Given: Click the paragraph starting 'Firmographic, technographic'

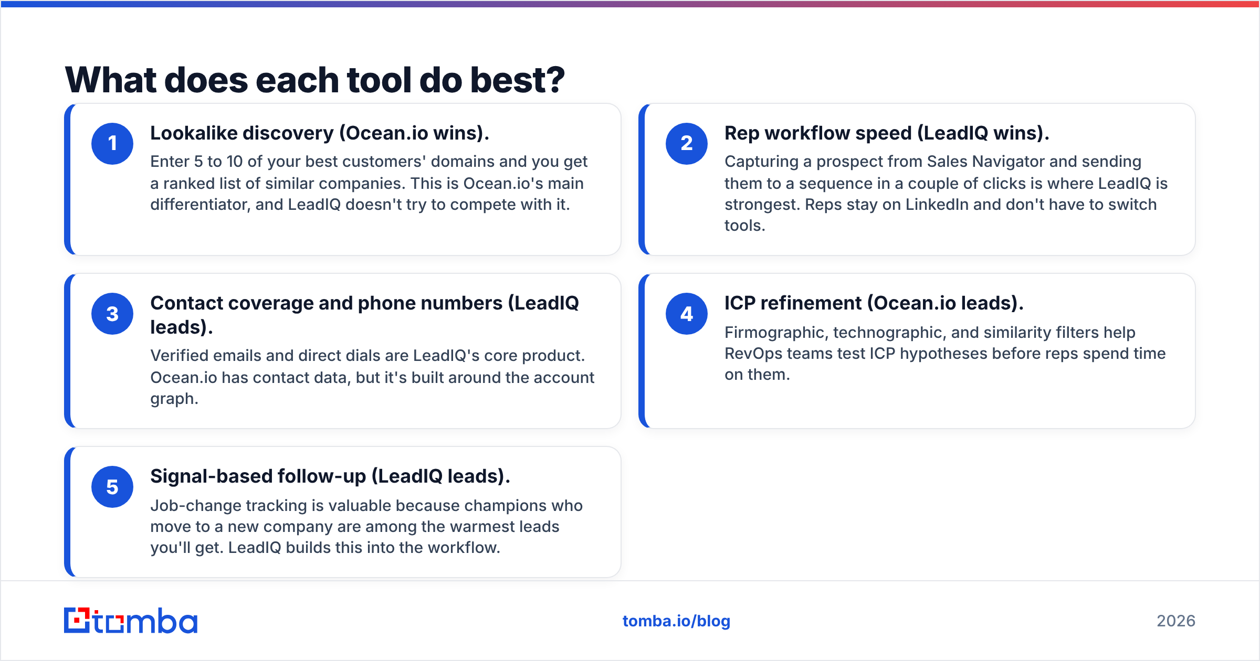Looking at the screenshot, I should [x=945, y=354].
